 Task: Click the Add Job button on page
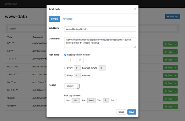[172, 17]
